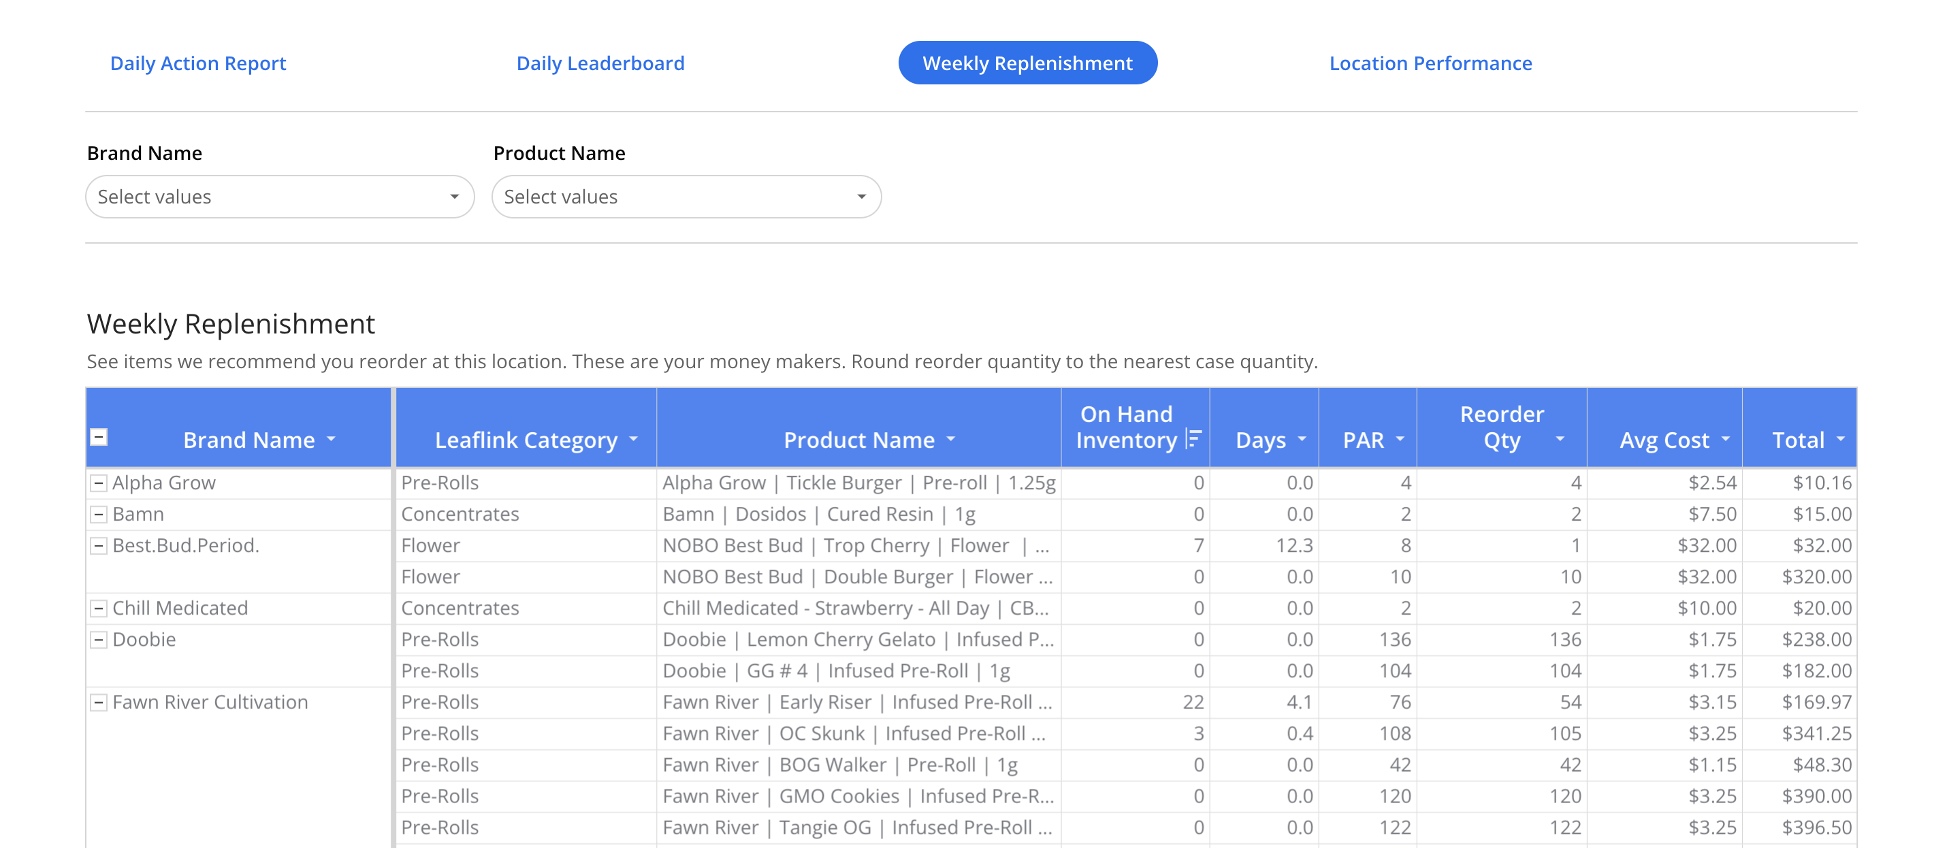
Task: Open Leaflink Category column menu arrow
Action: coord(633,439)
